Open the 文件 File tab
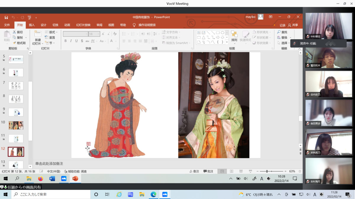The width and height of the screenshot is (355, 199). [x=7, y=25]
